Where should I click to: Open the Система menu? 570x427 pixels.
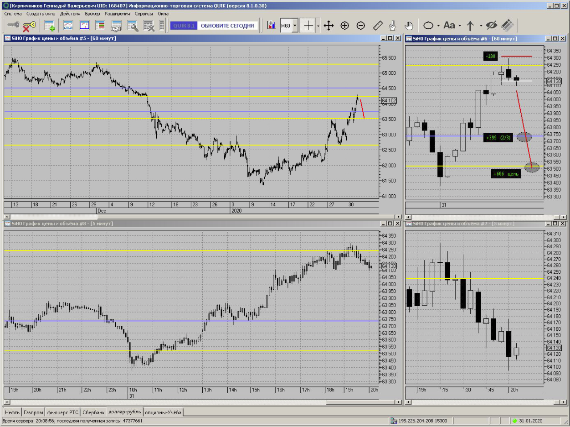13,13
